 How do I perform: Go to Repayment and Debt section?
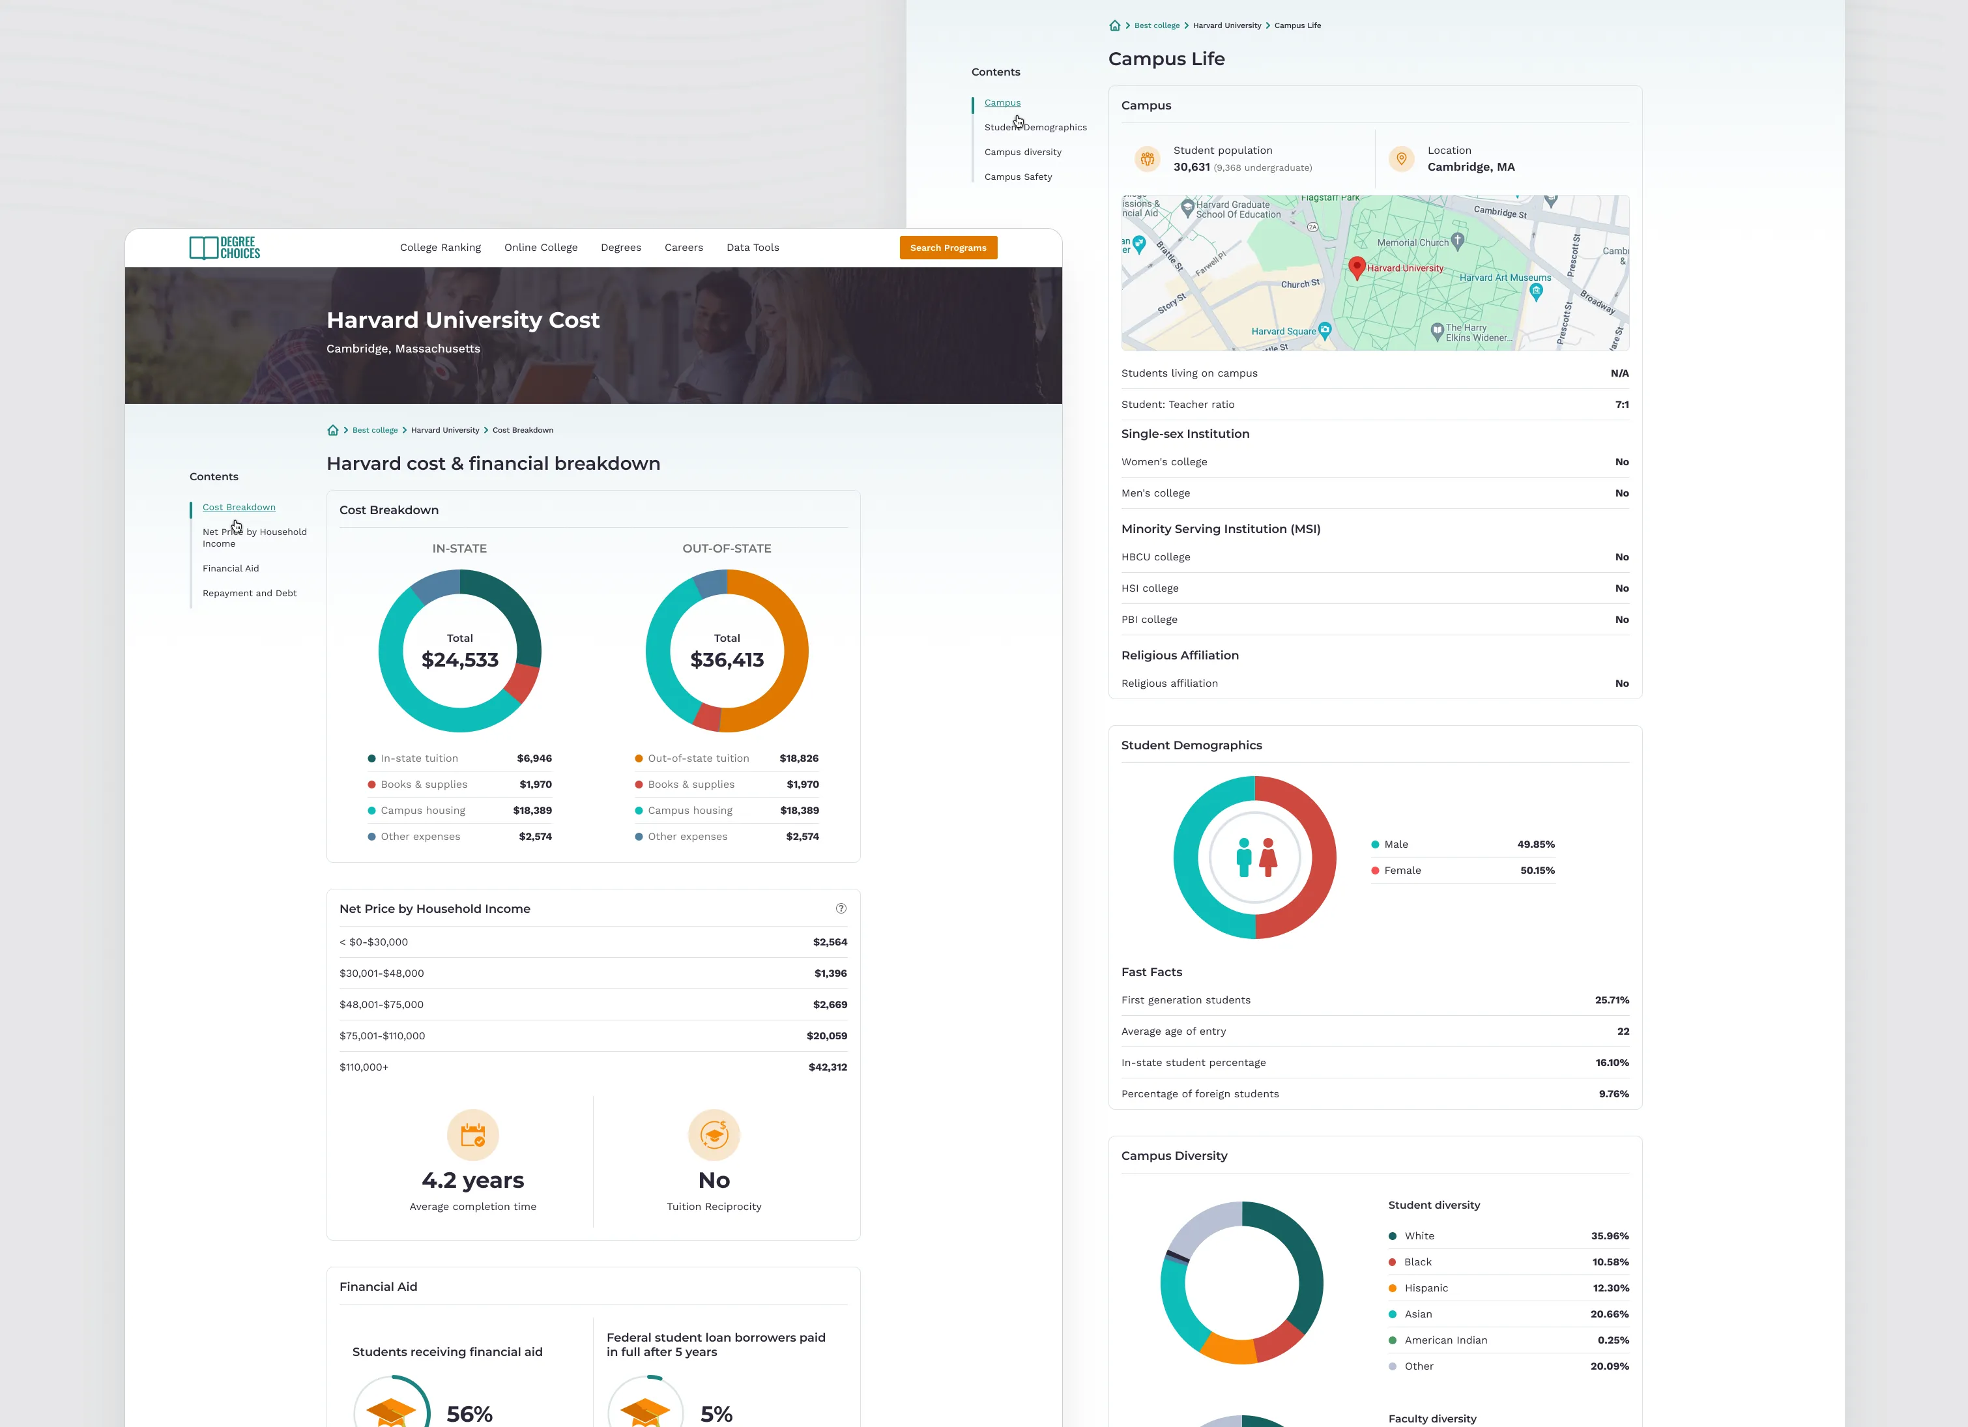(x=250, y=594)
